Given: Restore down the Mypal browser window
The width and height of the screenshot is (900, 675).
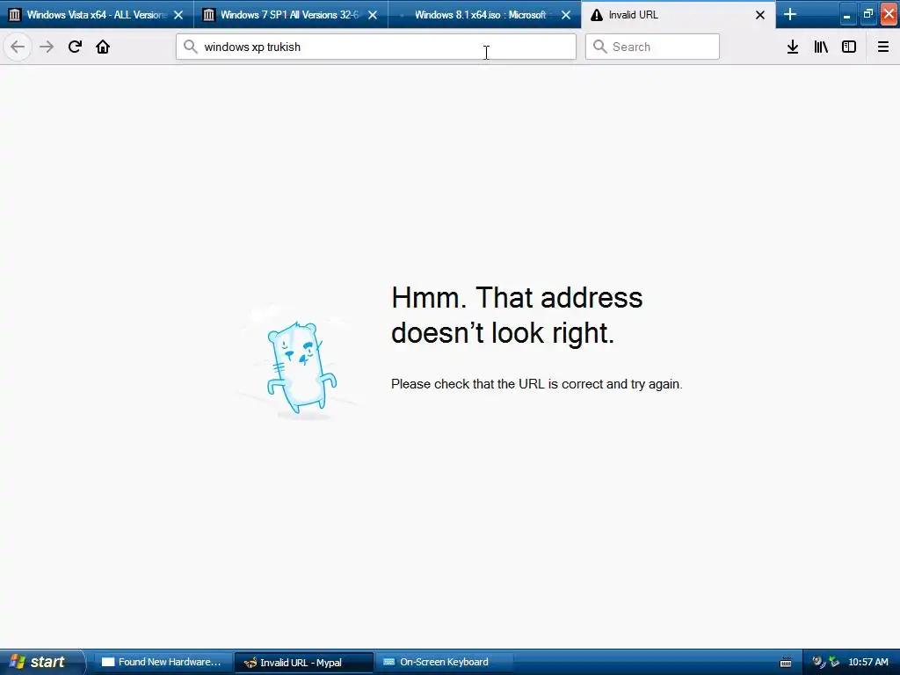Looking at the screenshot, I should coord(867,15).
